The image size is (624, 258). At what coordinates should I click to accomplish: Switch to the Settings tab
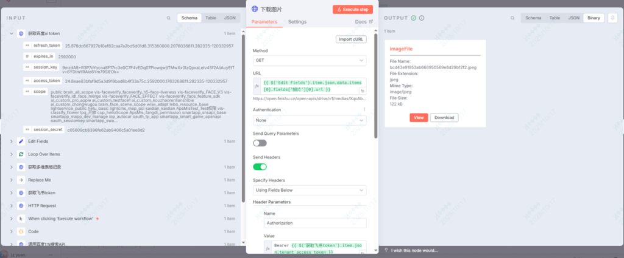297,22
